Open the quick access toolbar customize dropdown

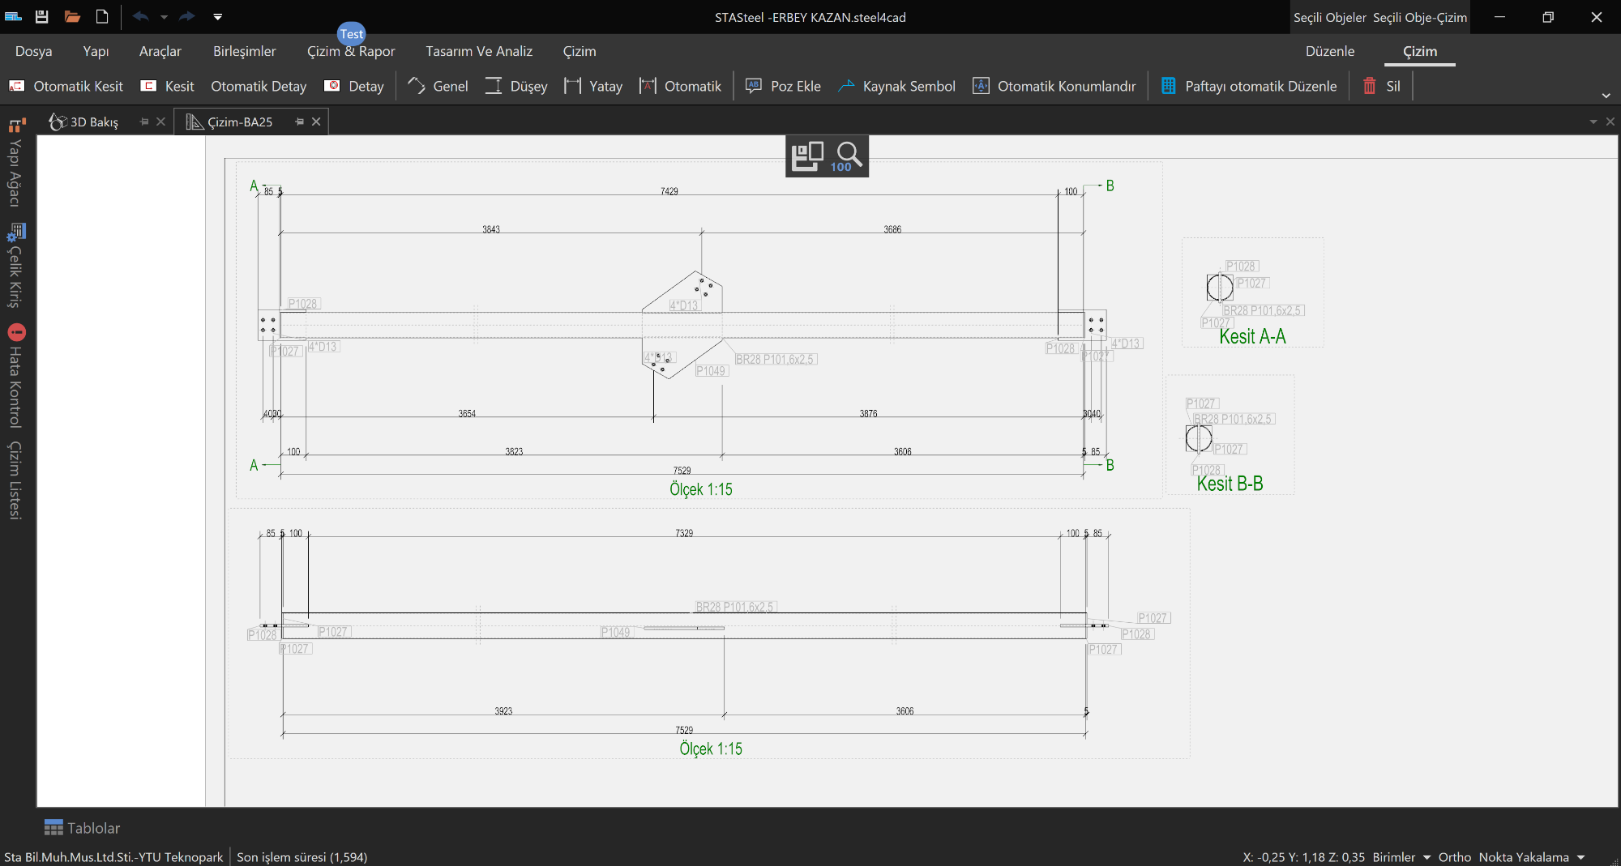coord(217,16)
